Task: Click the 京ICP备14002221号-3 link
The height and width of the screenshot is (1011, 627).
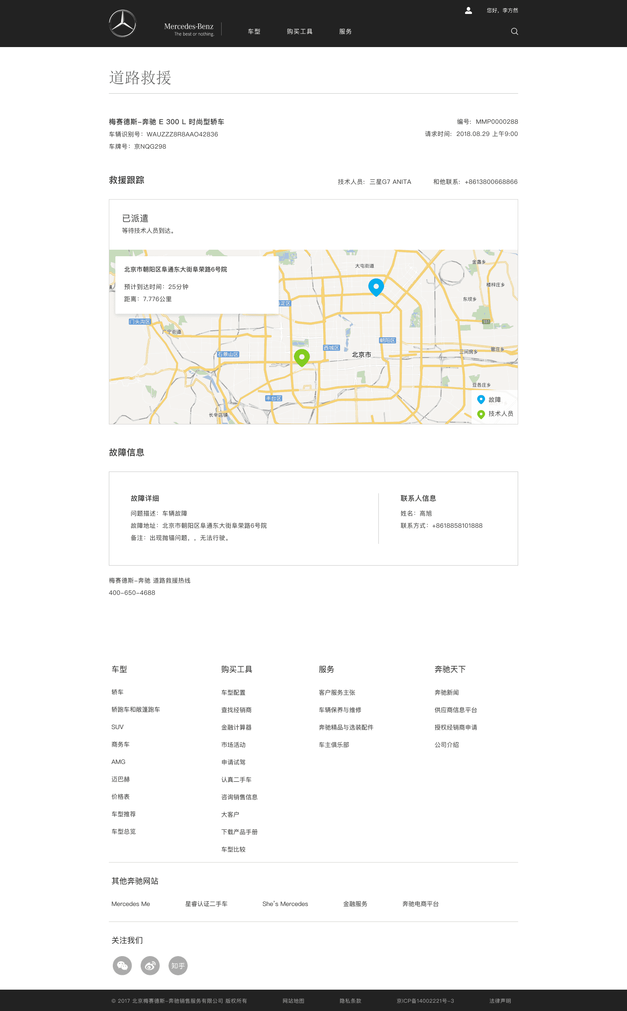Action: pos(425,1001)
